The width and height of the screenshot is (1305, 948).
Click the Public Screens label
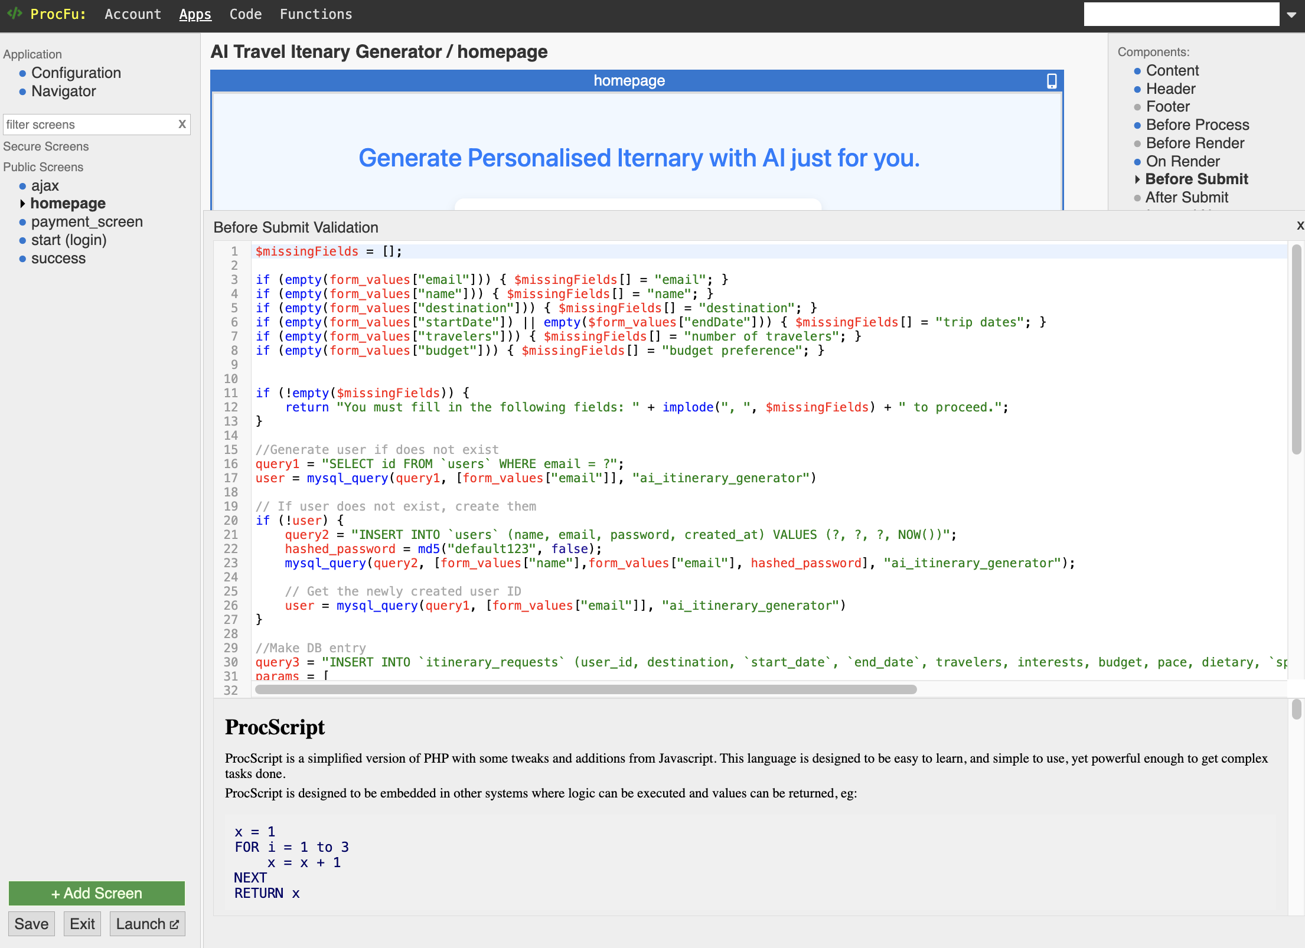(x=43, y=167)
